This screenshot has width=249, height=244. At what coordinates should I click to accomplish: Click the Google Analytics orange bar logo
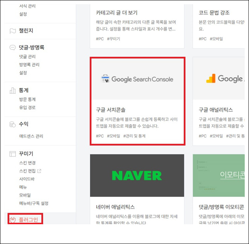(x=211, y=78)
